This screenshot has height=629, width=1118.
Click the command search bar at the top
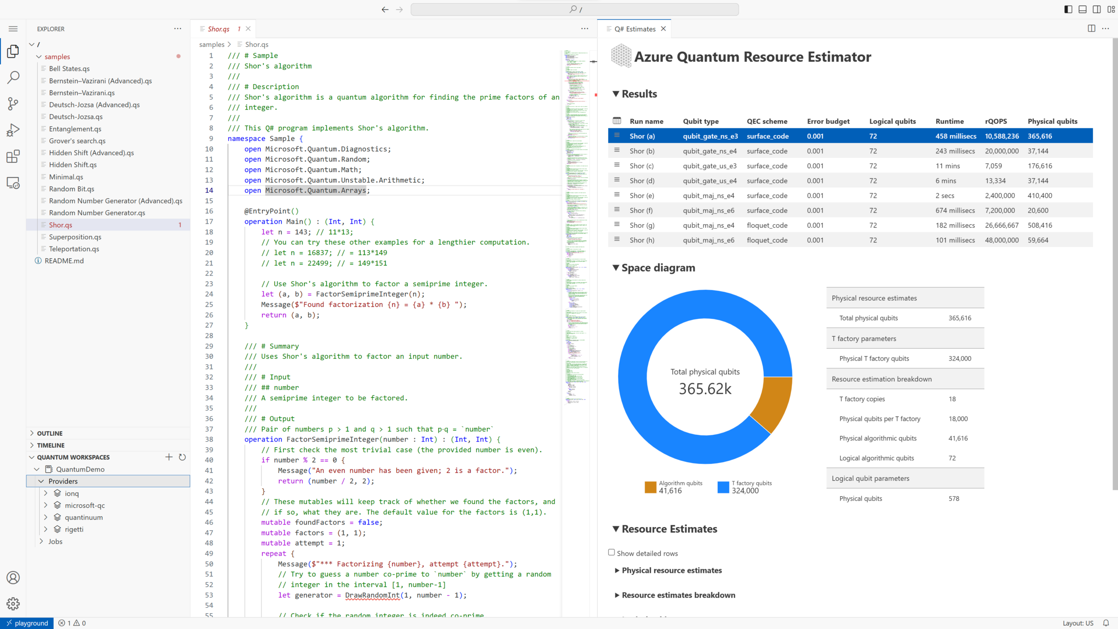[575, 9]
